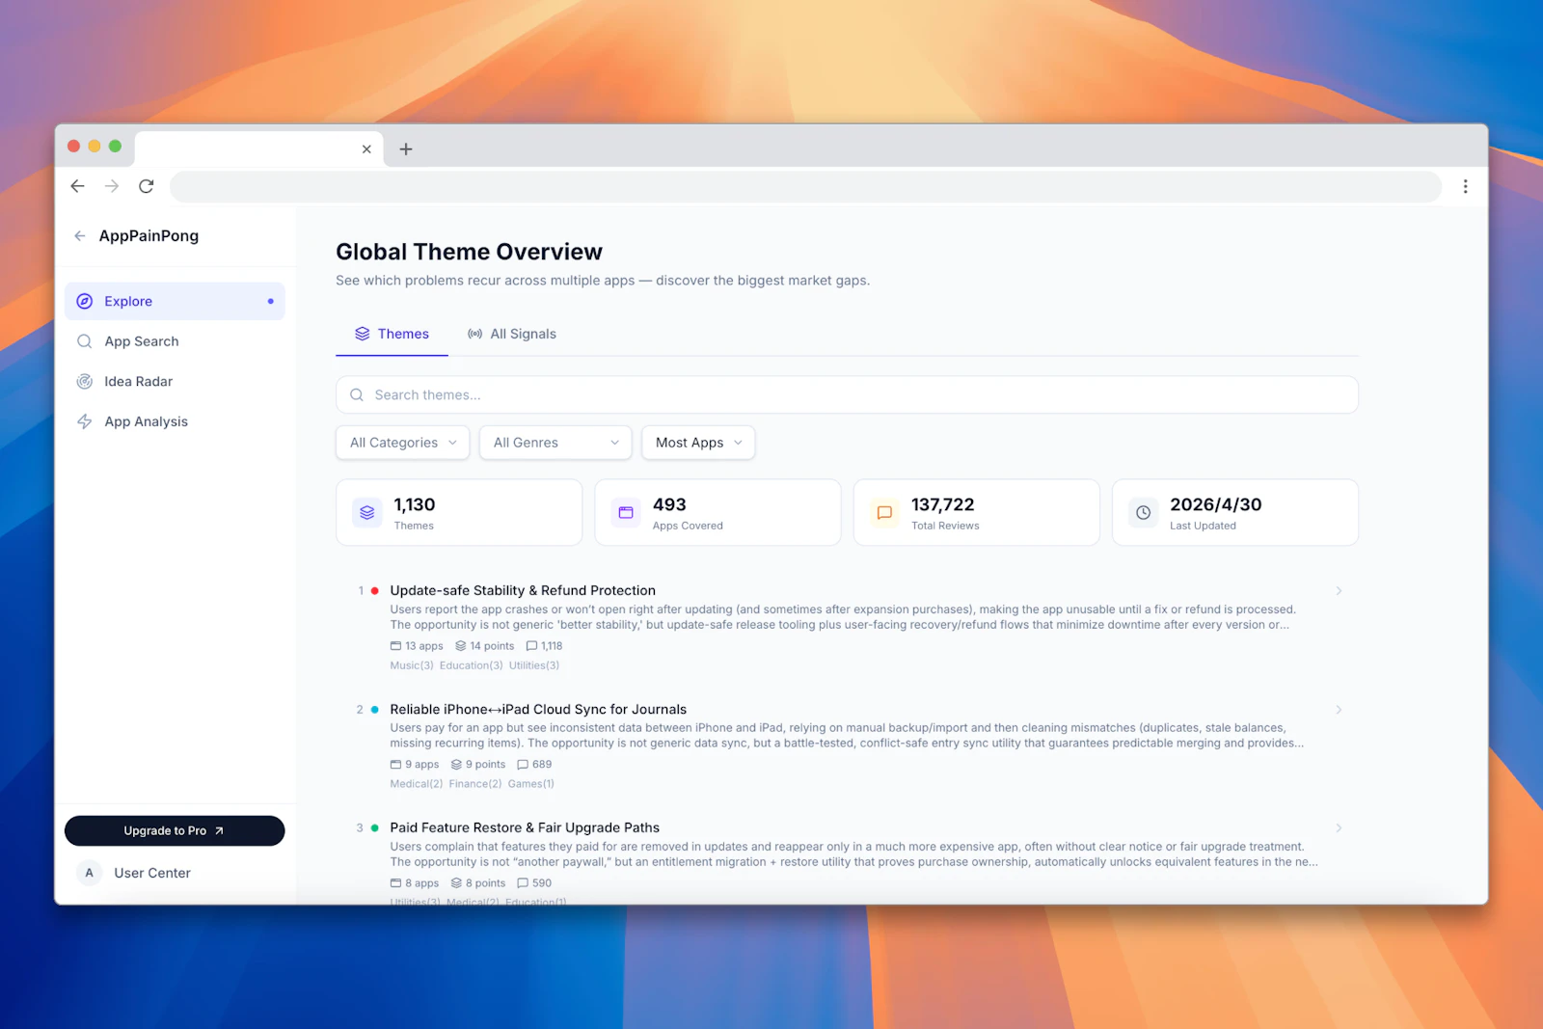Click the Explore compass icon
The height and width of the screenshot is (1029, 1543).
pyautogui.click(x=85, y=301)
